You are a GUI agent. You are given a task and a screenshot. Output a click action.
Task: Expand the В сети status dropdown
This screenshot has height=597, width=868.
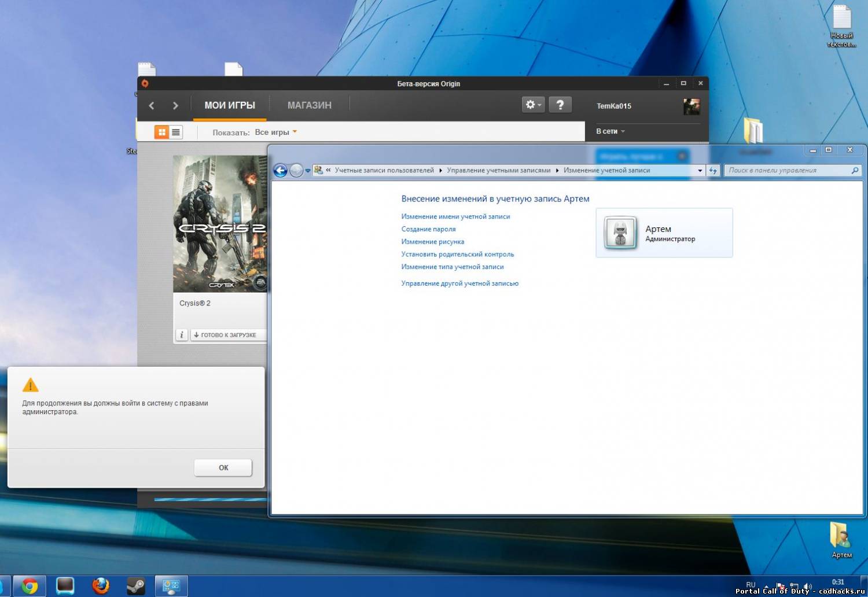(x=610, y=131)
